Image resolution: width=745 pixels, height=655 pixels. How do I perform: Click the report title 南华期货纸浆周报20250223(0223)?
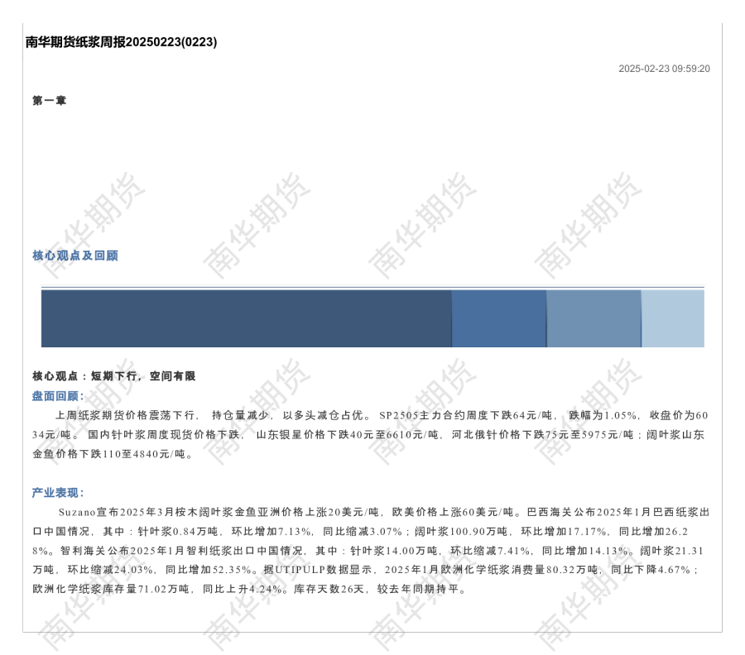click(x=121, y=42)
